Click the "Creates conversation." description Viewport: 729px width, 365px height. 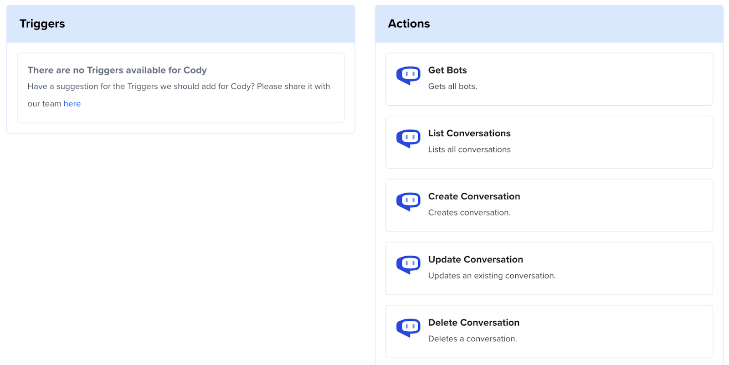point(469,213)
